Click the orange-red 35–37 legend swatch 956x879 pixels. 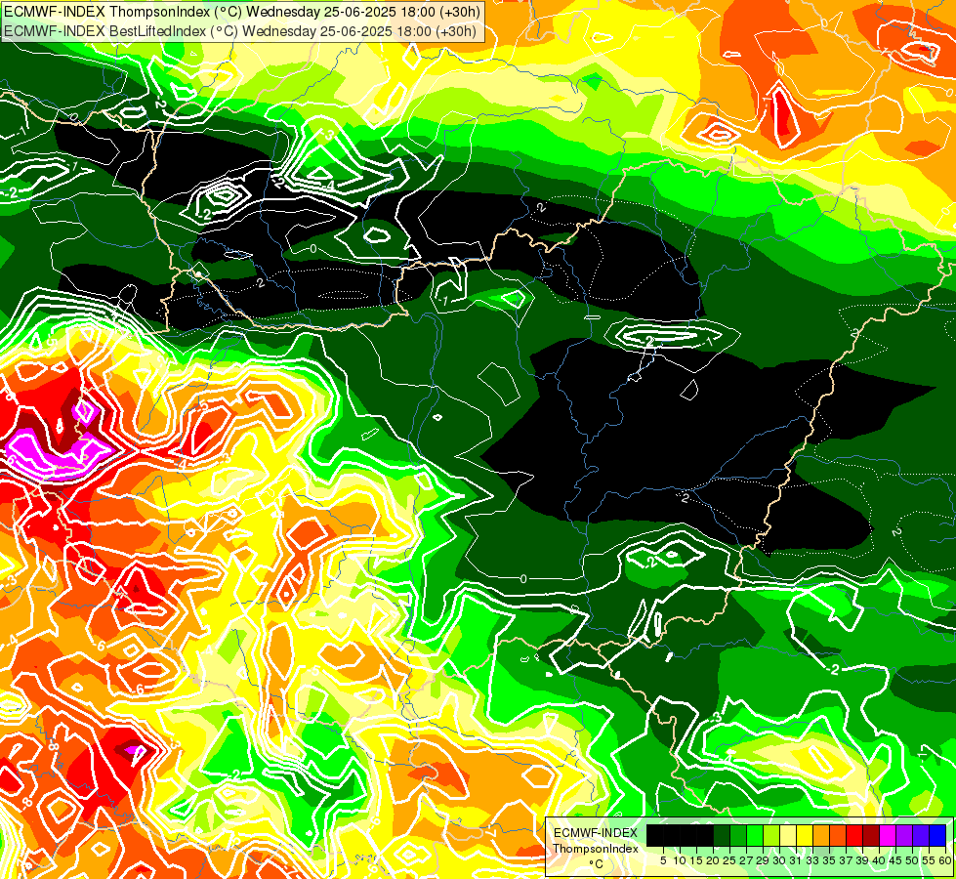[x=838, y=836]
